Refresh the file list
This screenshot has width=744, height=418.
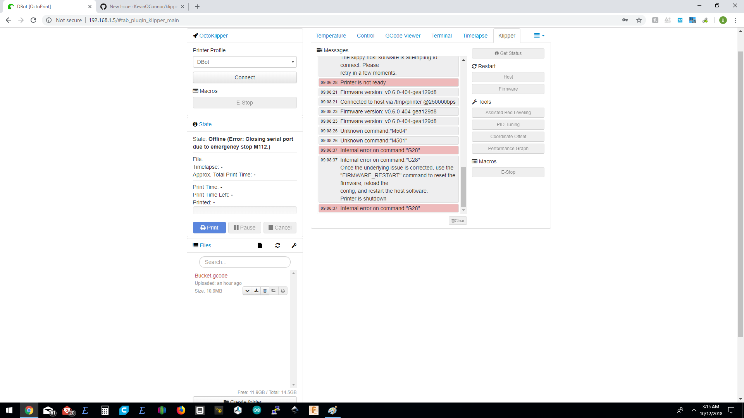click(277, 245)
